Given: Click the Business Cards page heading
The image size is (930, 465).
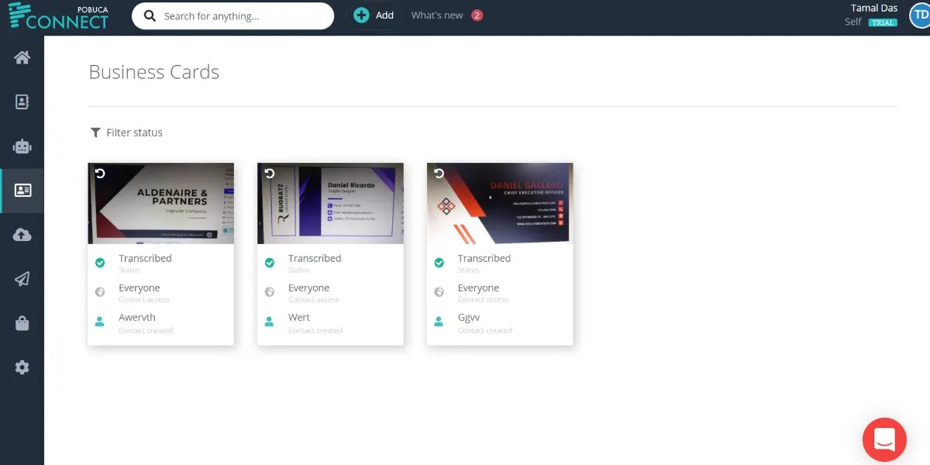Looking at the screenshot, I should (x=154, y=72).
